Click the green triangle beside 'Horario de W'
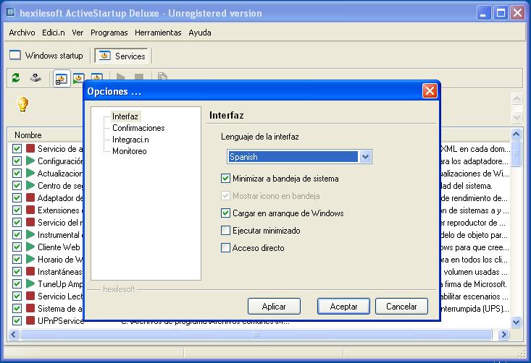The image size is (531, 363). pyautogui.click(x=30, y=259)
